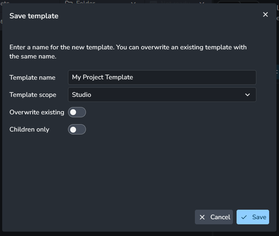Click the Overwrite existing label
Image resolution: width=279 pixels, height=236 pixels.
point(37,112)
